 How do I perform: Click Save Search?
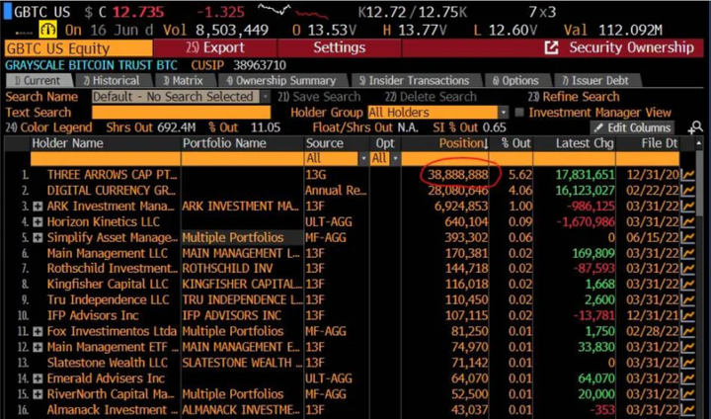319,97
